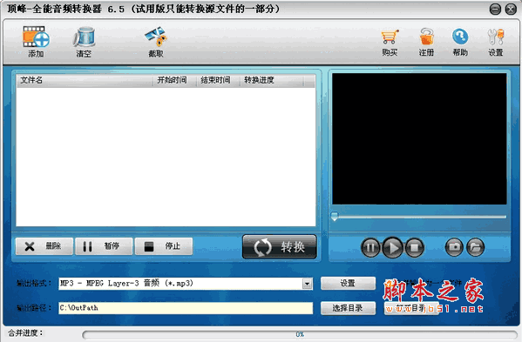Click the 文件名 column header

click(x=85, y=80)
